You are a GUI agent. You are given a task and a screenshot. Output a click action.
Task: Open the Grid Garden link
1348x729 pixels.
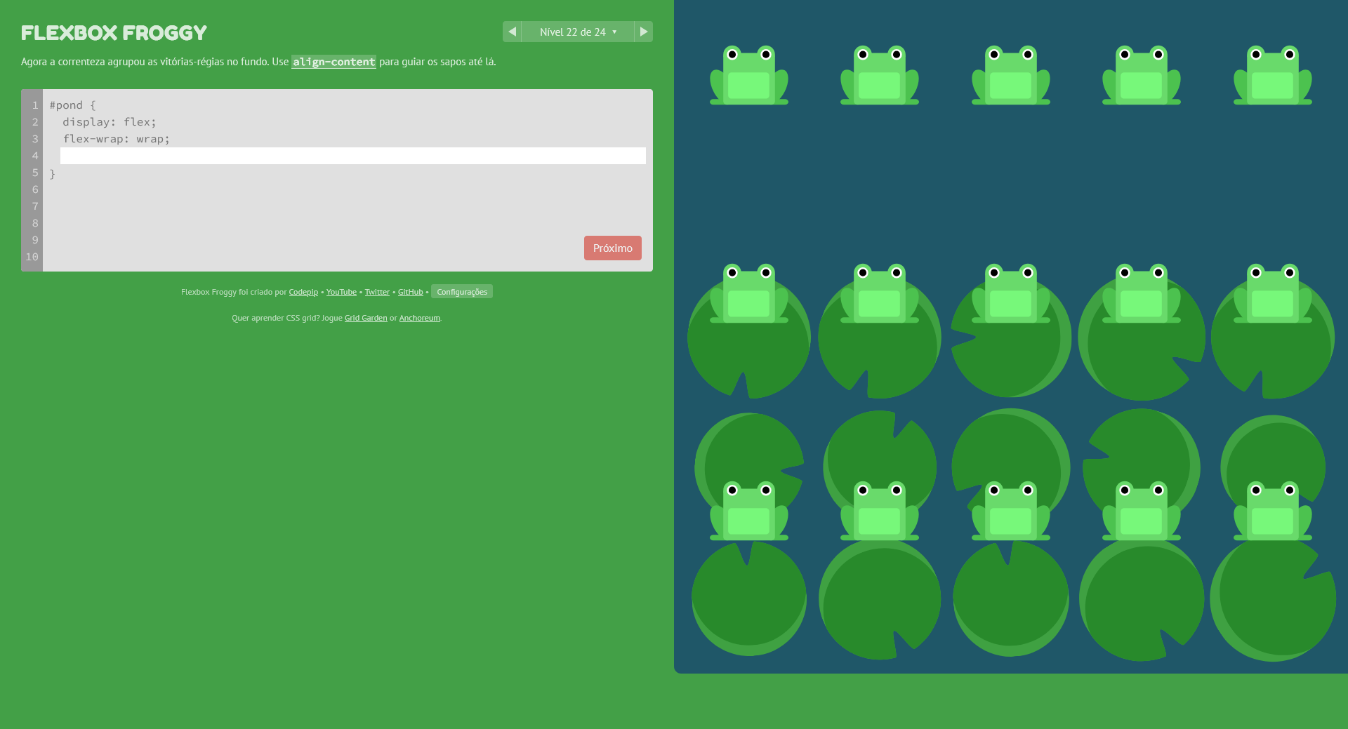point(366,318)
